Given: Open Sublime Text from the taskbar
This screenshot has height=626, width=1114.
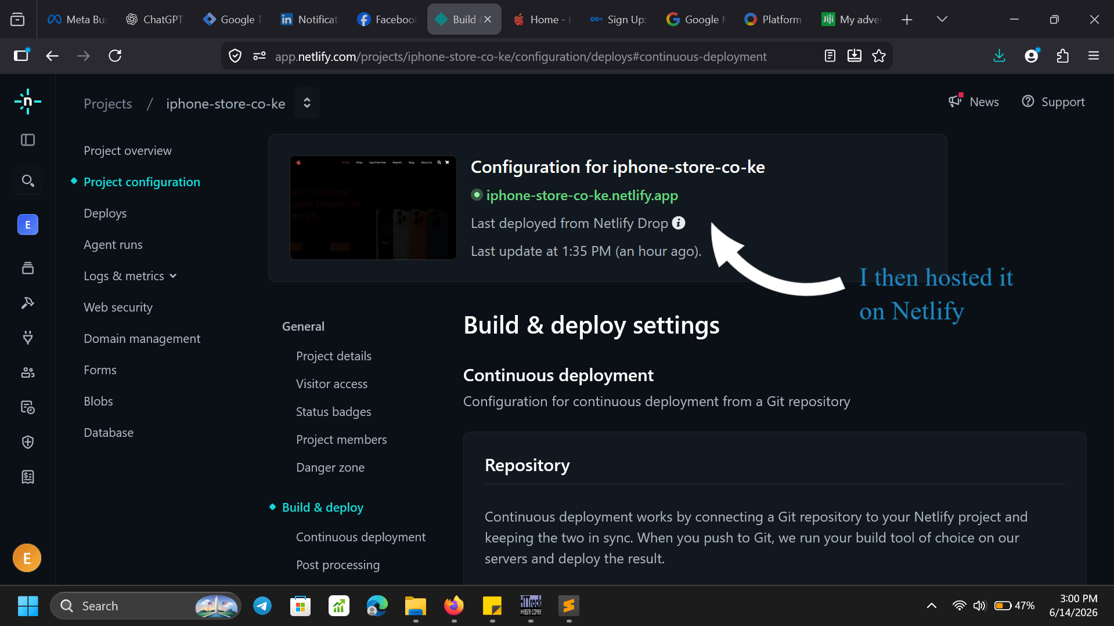Looking at the screenshot, I should (569, 606).
